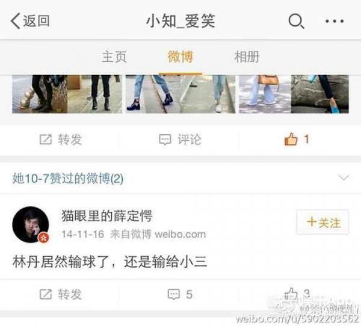Screen dimensions: 361x326
Task: Follow user with +关注 button
Action: 322,222
